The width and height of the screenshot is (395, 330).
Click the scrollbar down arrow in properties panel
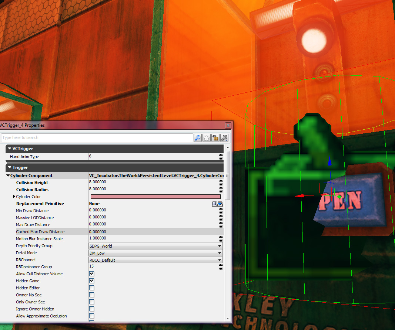tap(227, 319)
